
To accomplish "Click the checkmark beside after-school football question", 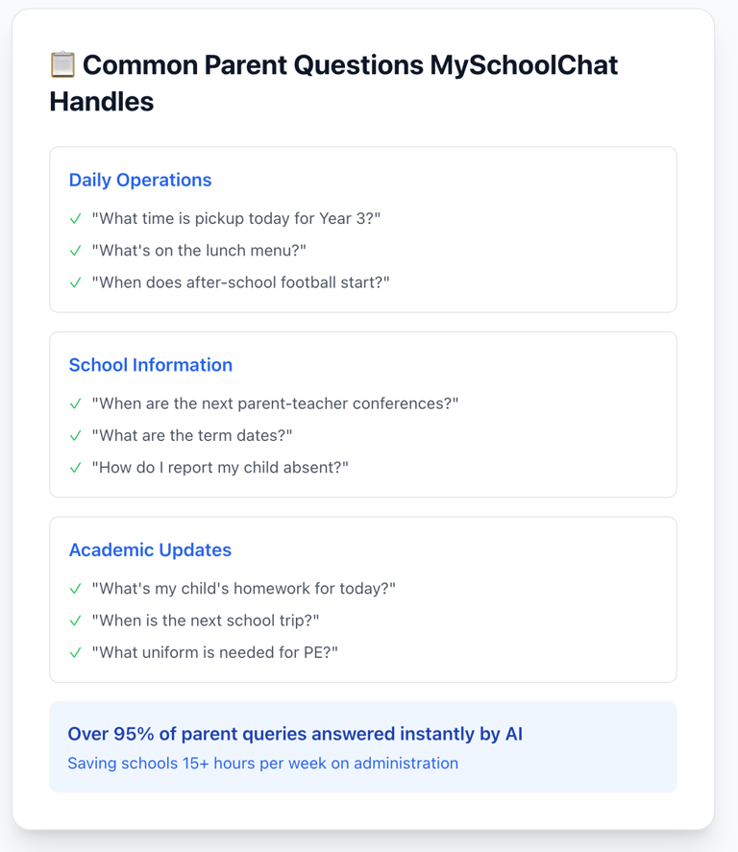I will tap(76, 282).
